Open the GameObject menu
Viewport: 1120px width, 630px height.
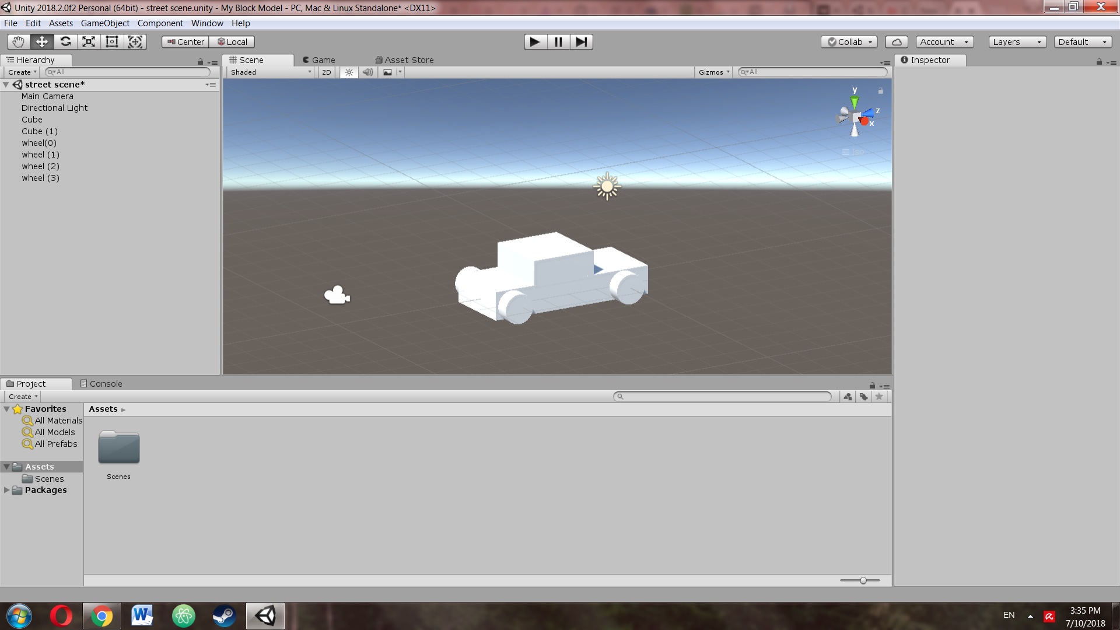(x=105, y=23)
